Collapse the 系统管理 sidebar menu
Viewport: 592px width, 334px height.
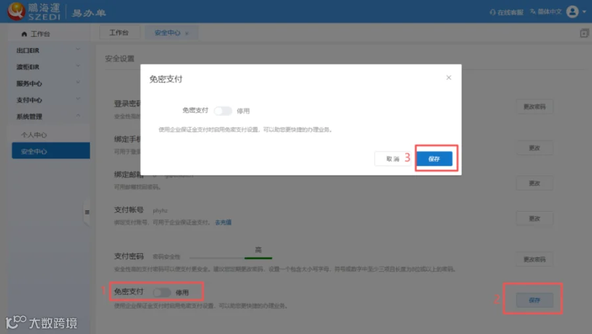point(49,116)
